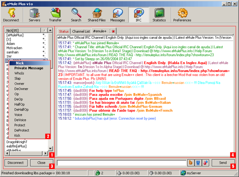Click the nick list scroll left arrow

(x=7, y=153)
